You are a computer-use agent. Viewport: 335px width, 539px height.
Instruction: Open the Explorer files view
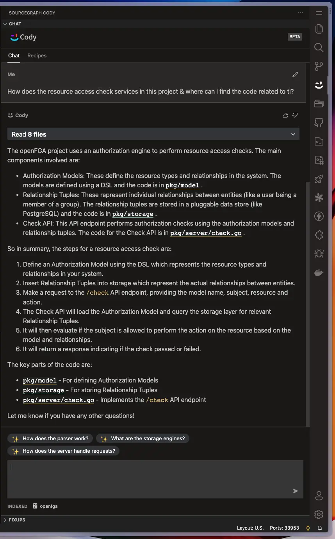[x=319, y=29]
